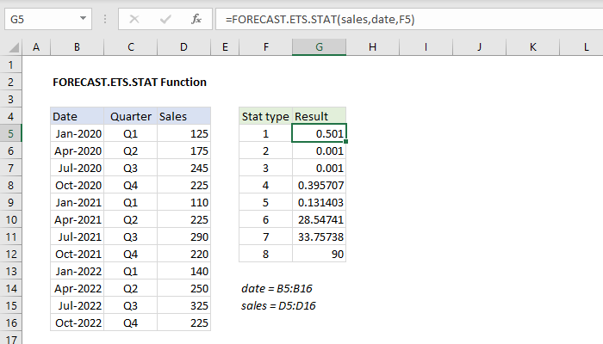603x344 pixels.
Task: Select the stat type cell 4
Action: click(265, 185)
